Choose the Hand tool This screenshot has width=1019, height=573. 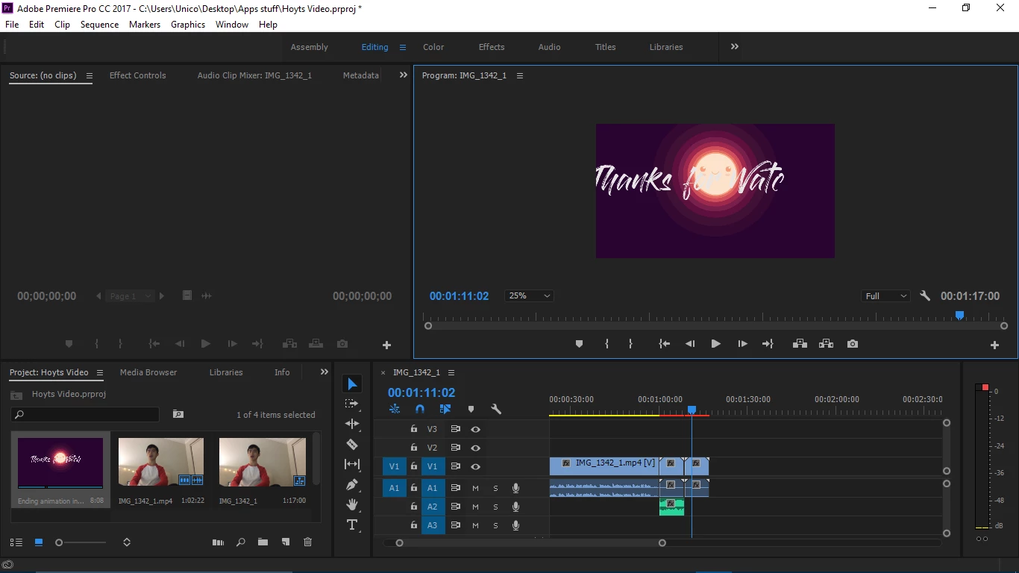352,504
